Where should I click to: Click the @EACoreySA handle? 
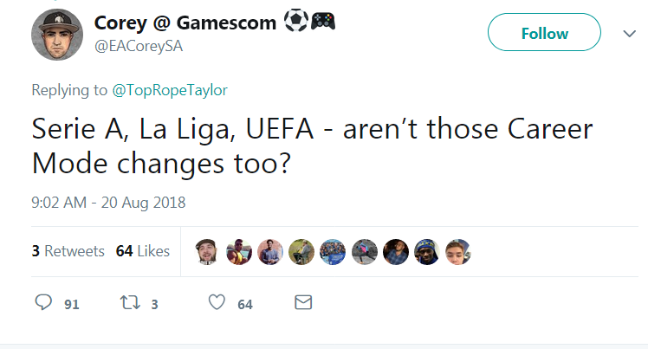(140, 46)
